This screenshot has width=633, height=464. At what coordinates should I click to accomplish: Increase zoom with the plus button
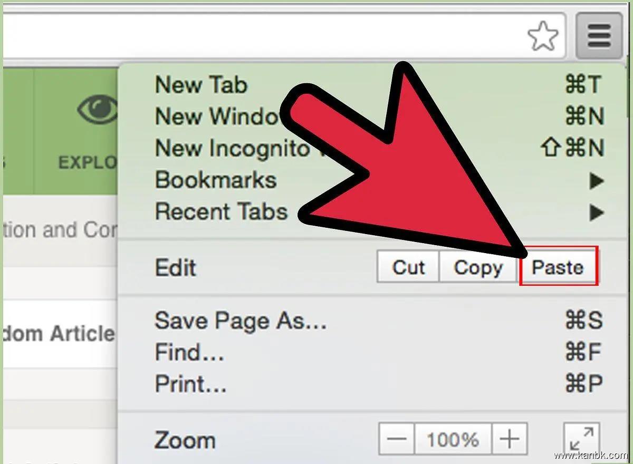point(510,439)
